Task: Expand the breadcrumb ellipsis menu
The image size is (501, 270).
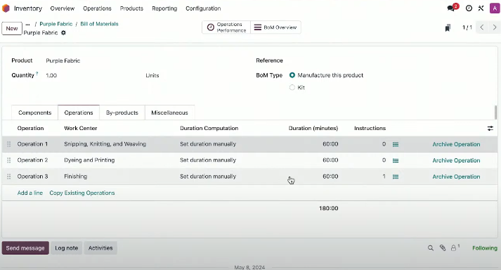Action: pyautogui.click(x=28, y=25)
